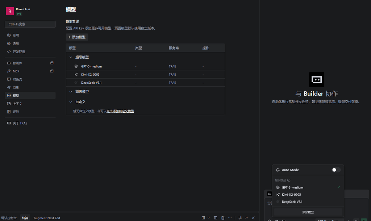This screenshot has width=371, height=221.
Task: Click the Roxca Lisa profile avatar
Action: pyautogui.click(x=10, y=11)
